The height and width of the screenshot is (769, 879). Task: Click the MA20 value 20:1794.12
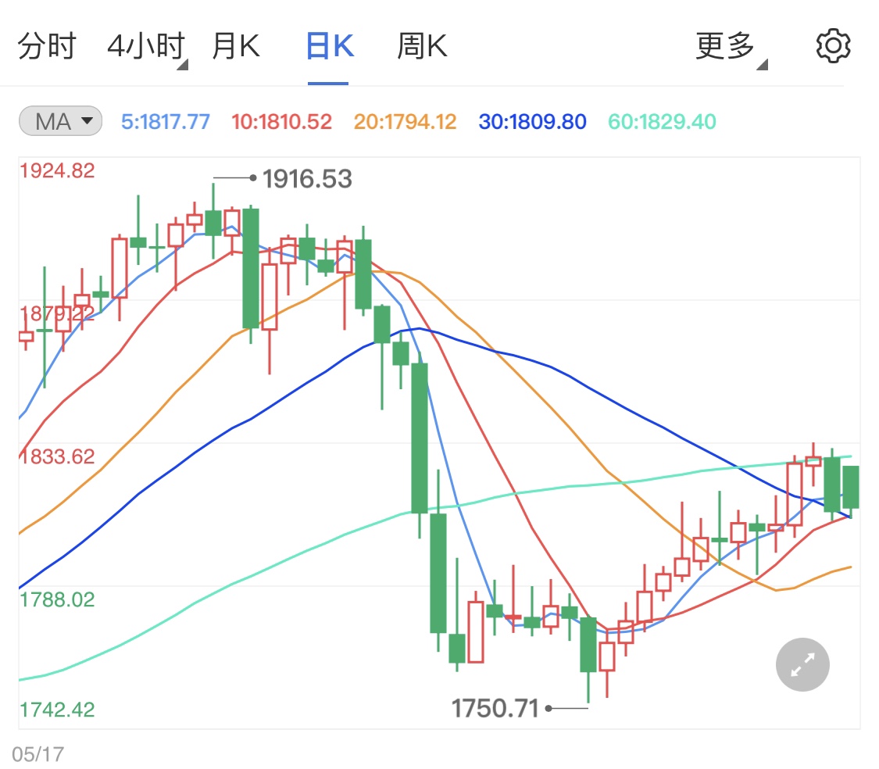[x=406, y=122]
